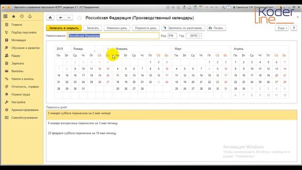Open the Favorites star in the top-left panel
Image resolution: width=302 pixels, height=170 pixels.
click(x=14, y=17)
